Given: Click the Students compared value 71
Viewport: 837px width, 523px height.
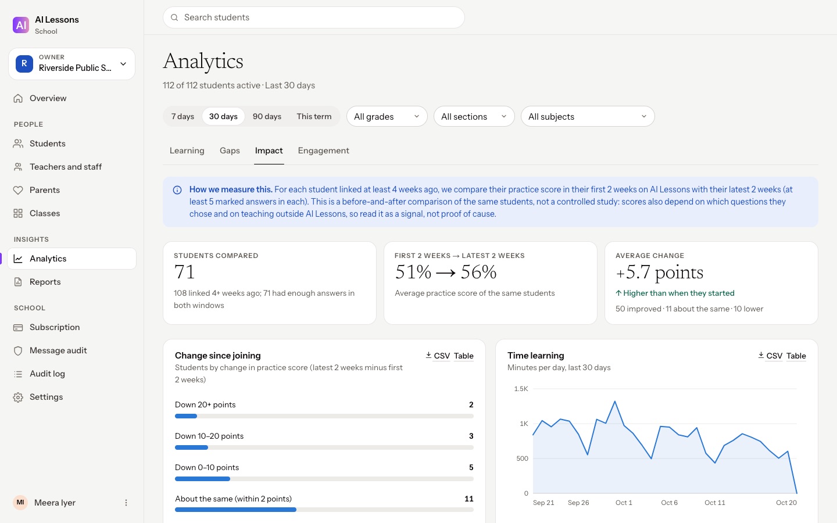Looking at the screenshot, I should pos(184,272).
